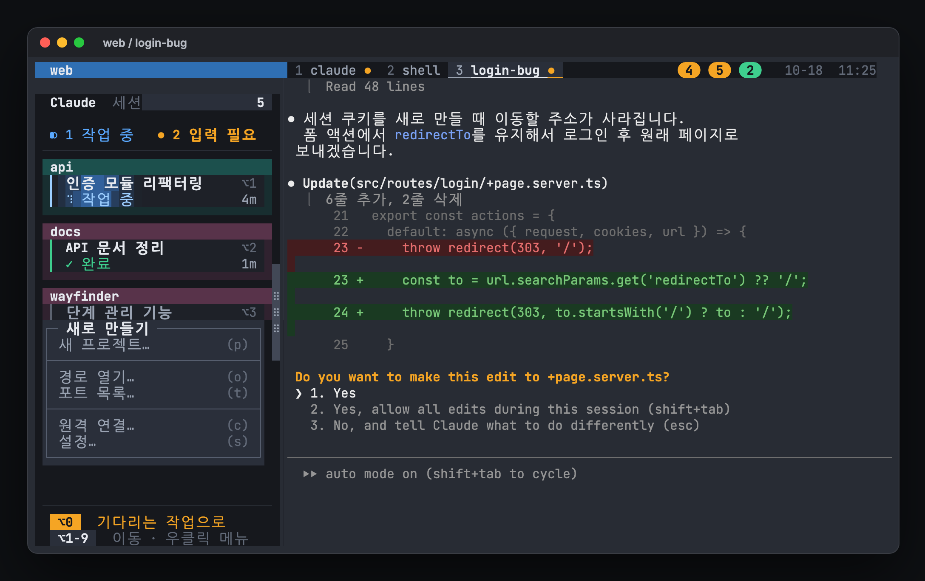Click the spinner icon beside 작업 중 in api
This screenshot has width=925, height=581.
[x=70, y=199]
